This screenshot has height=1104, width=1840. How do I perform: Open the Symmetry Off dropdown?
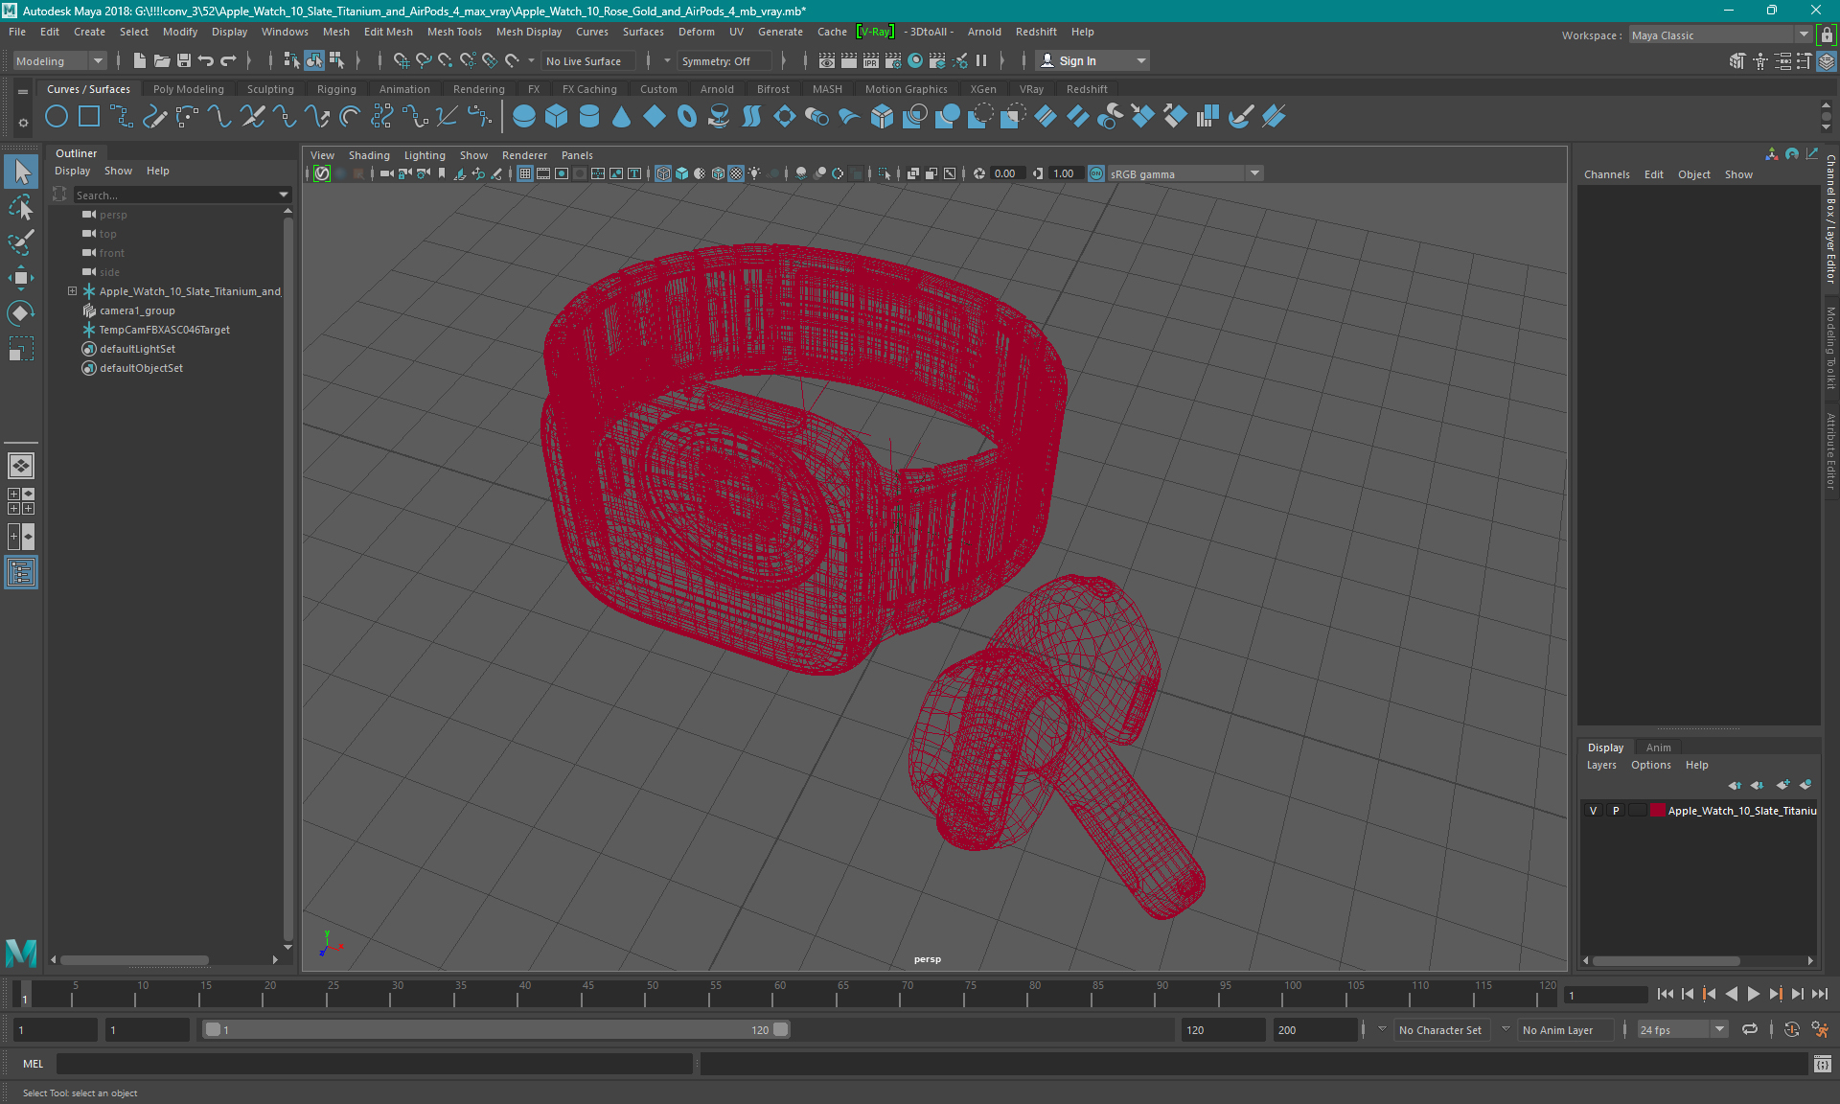coord(724,60)
